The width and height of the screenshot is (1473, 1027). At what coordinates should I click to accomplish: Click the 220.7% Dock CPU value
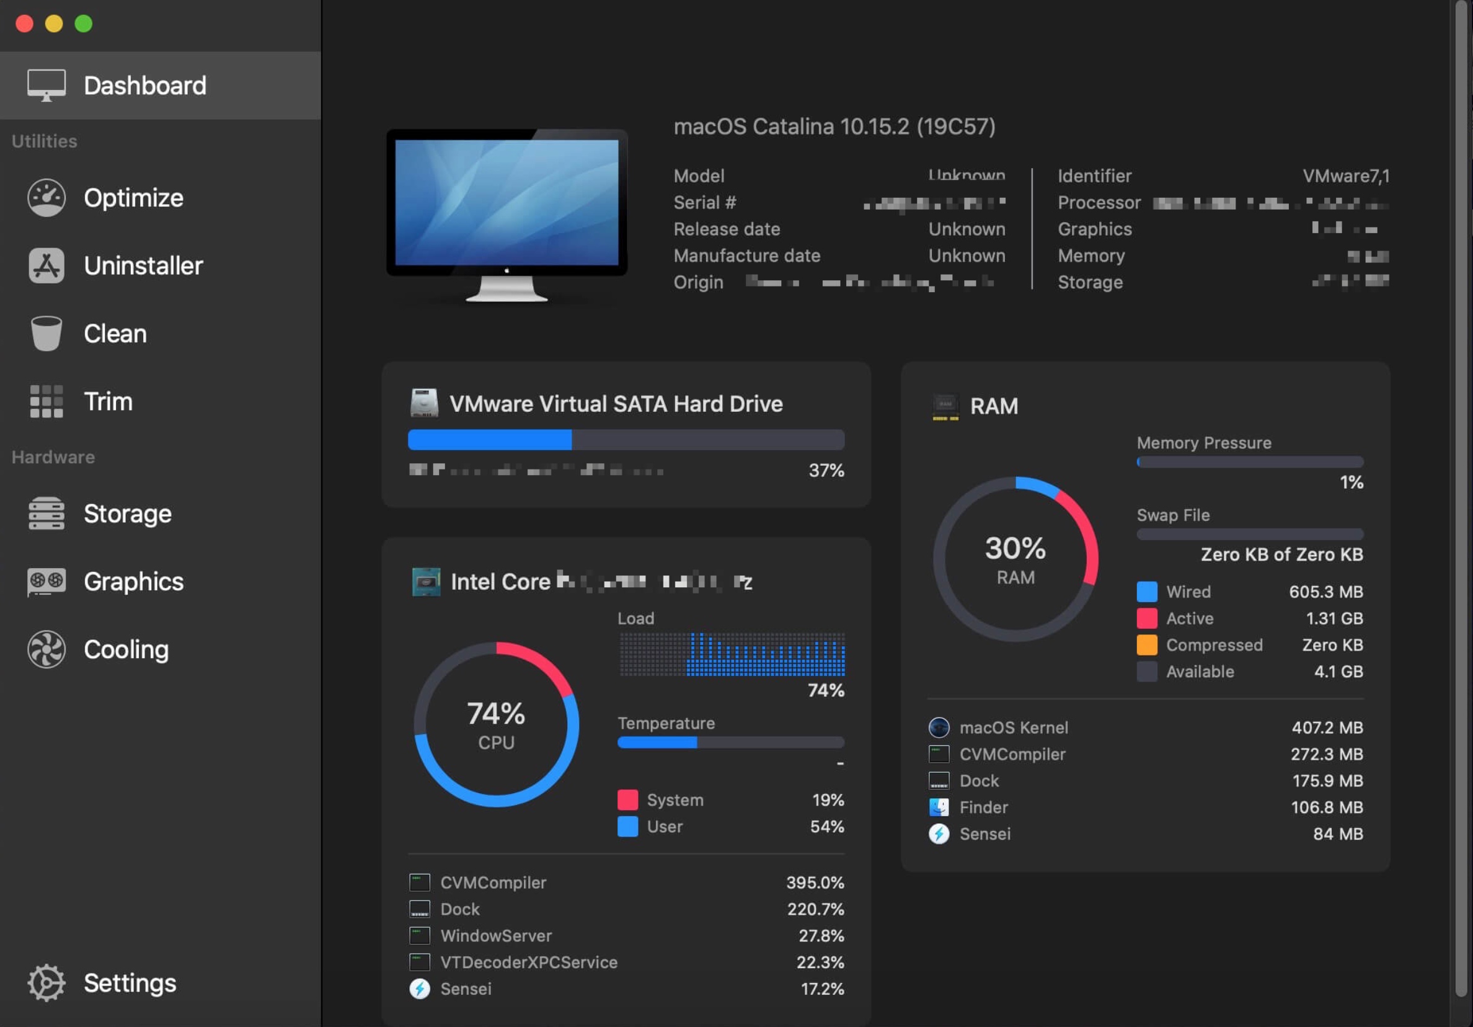click(x=816, y=909)
